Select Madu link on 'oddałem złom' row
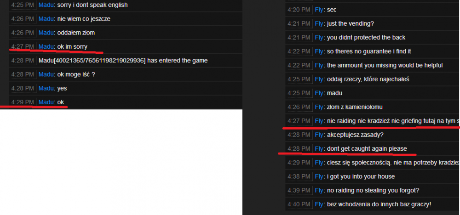Screen dimensions: 460x215 pos(46,33)
